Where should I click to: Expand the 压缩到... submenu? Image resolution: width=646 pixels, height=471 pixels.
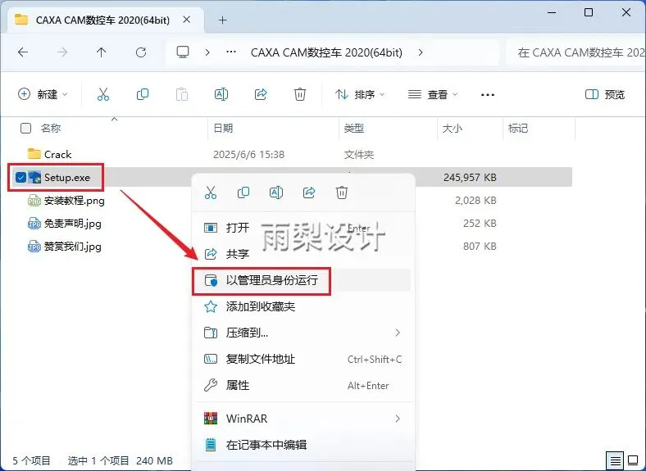click(x=398, y=333)
